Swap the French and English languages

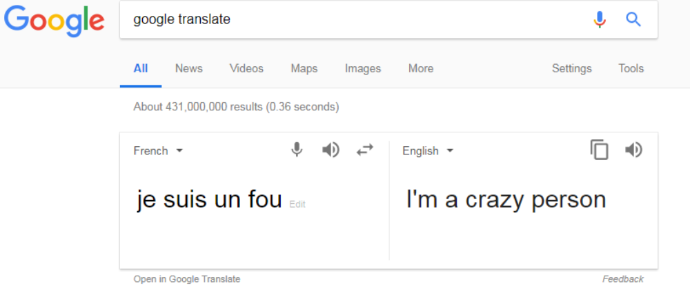click(364, 150)
